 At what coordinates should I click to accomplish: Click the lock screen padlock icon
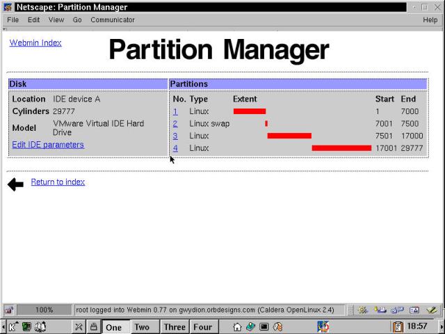point(92,326)
